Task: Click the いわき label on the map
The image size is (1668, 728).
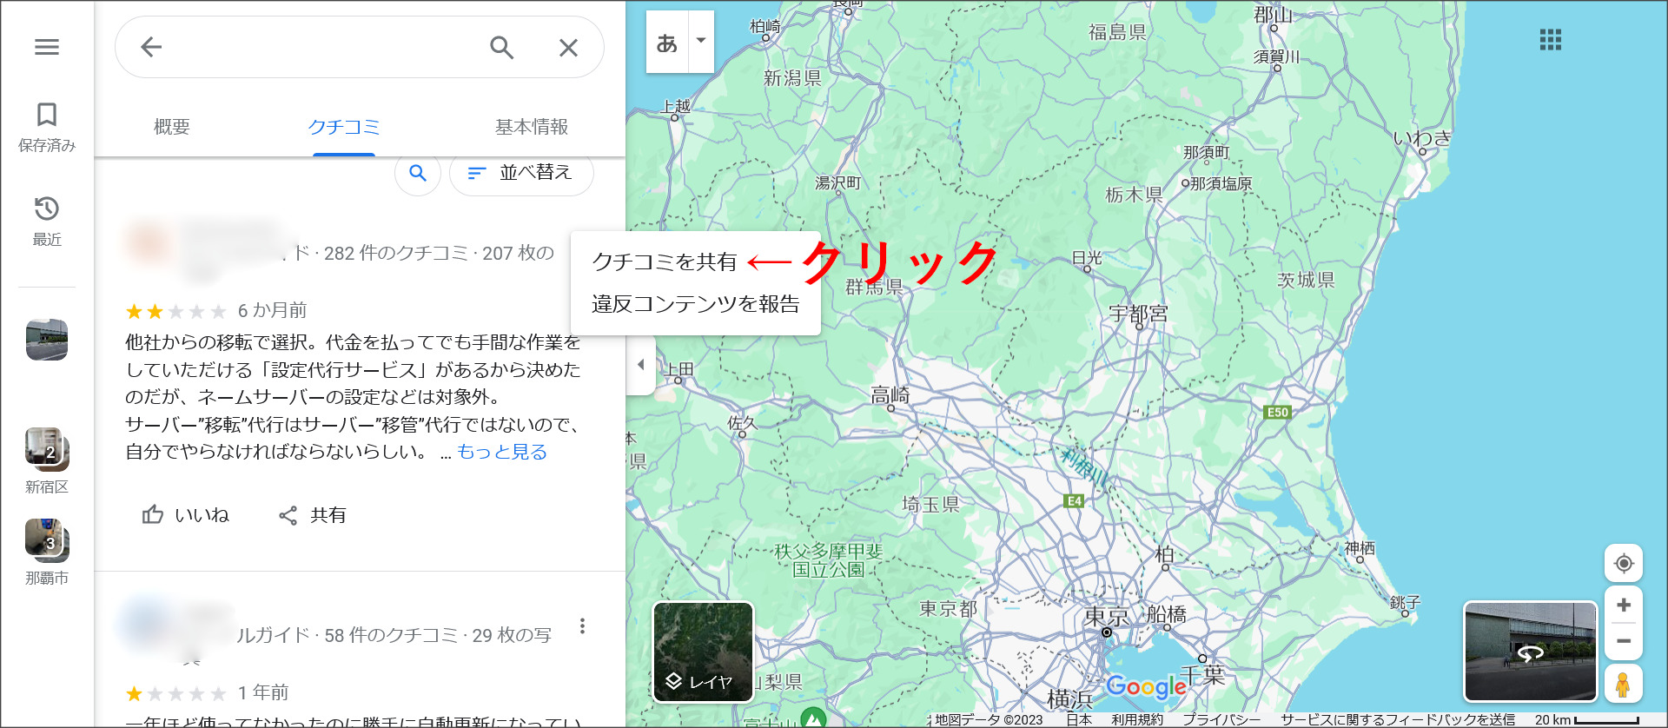Action: [1422, 137]
